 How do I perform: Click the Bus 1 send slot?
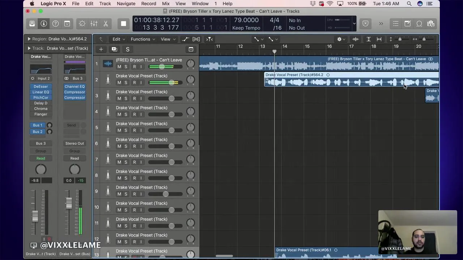pos(38,125)
